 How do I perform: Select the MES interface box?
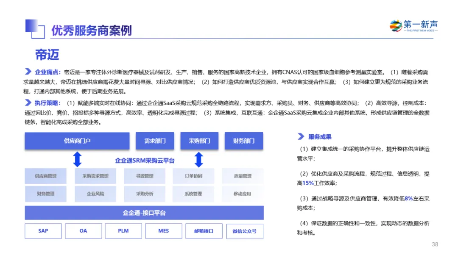pos(164,231)
